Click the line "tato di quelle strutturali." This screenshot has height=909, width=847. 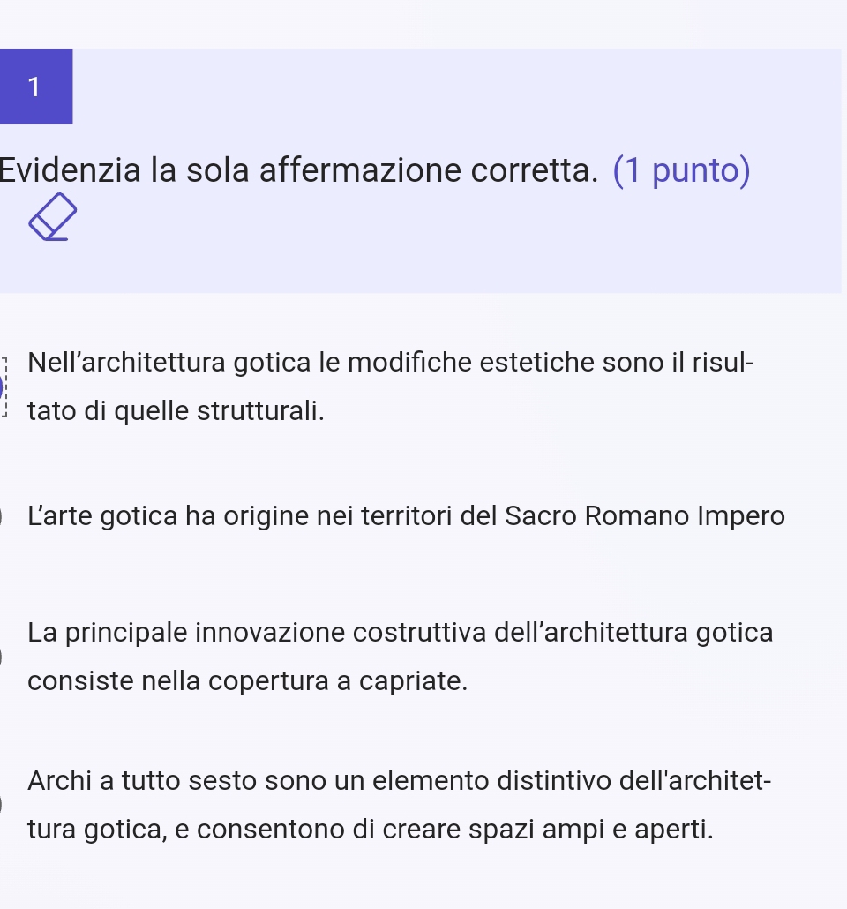(176, 411)
